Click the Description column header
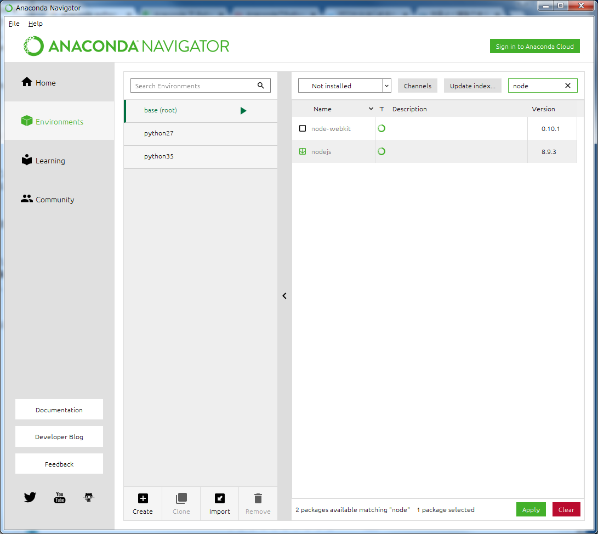 tap(409, 109)
